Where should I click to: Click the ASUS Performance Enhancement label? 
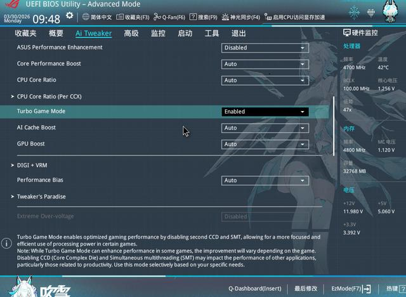60,48
